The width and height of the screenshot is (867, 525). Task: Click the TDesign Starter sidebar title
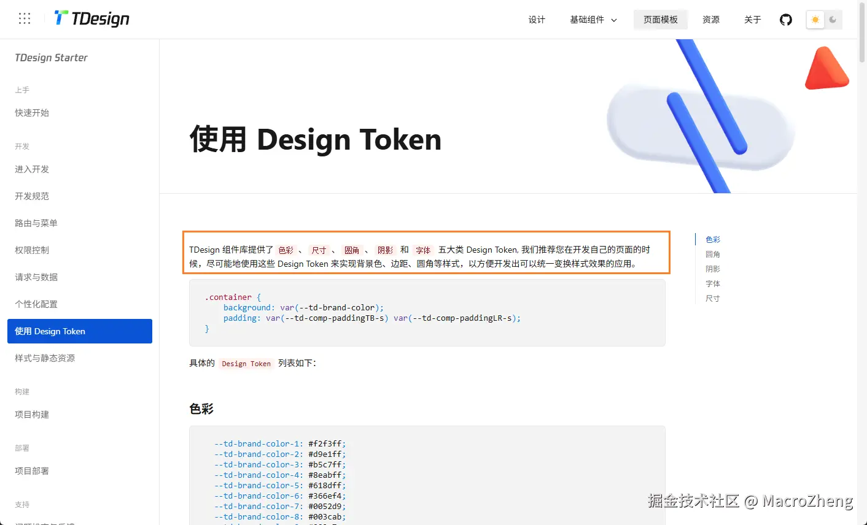[x=51, y=58]
